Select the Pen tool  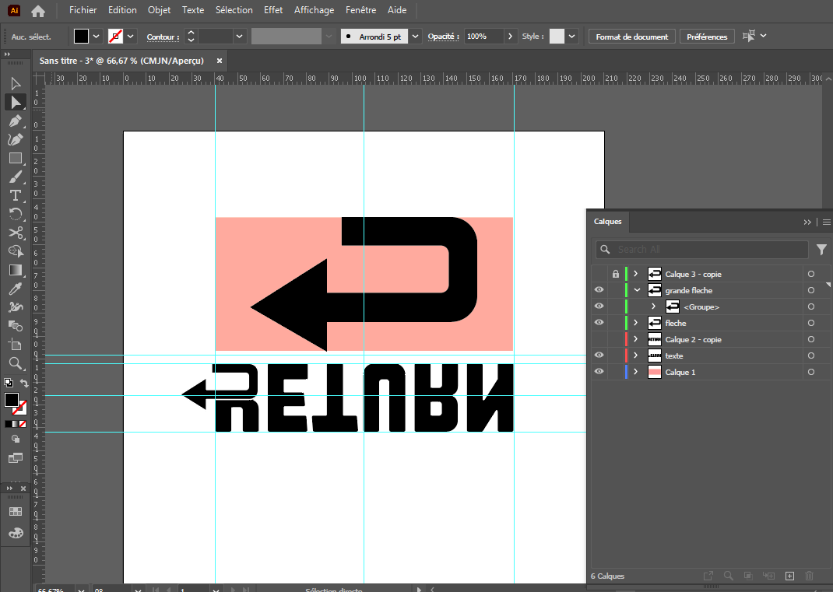tap(16, 121)
